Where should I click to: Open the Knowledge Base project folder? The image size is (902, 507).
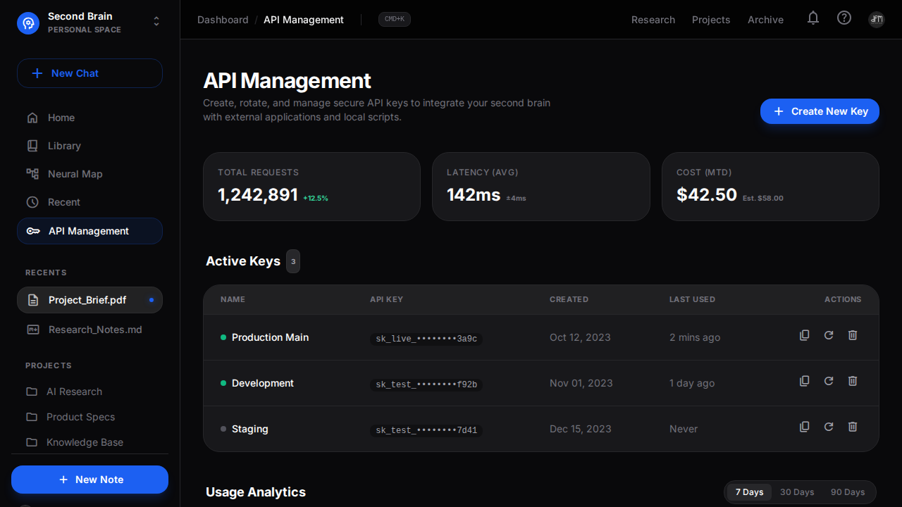point(85,442)
